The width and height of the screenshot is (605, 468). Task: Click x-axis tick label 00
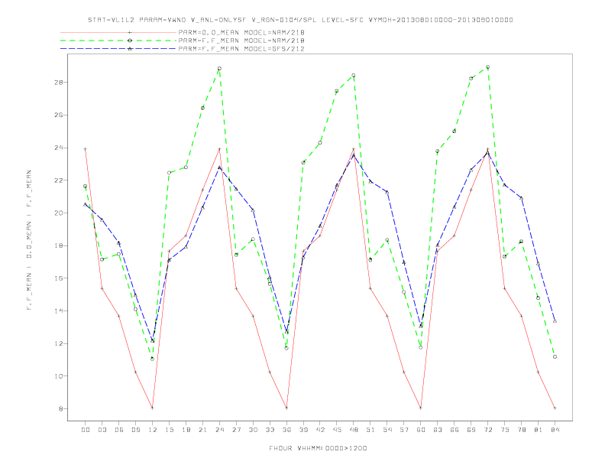point(86,430)
